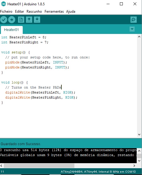Save sketch with down-arrow icon
142x175 pixels.
(37, 20)
